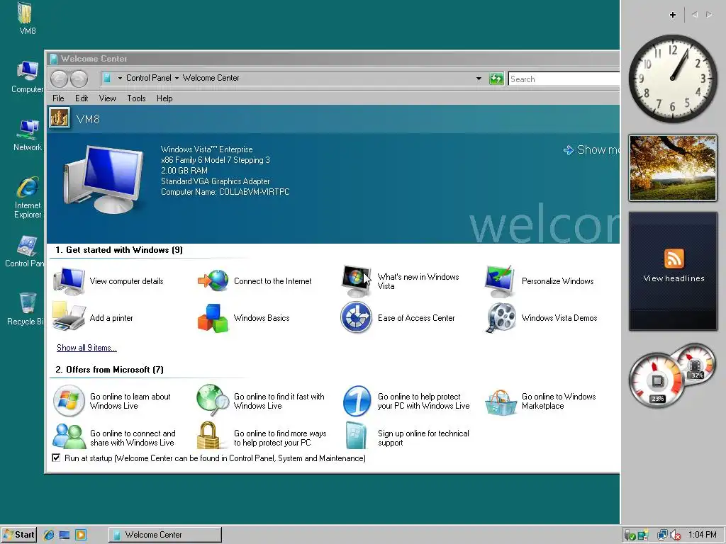Click the Forward navigation button
Screen dimensions: 726x544
point(79,79)
